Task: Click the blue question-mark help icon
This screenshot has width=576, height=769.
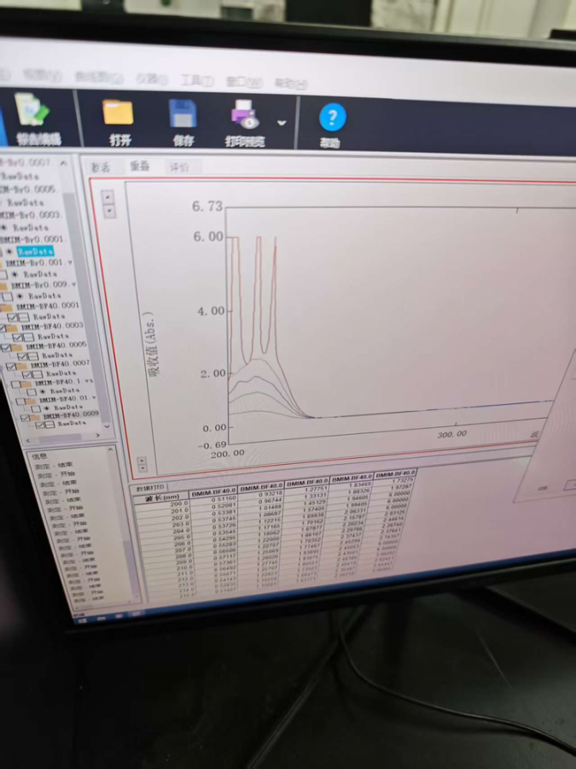Action: coord(332,117)
